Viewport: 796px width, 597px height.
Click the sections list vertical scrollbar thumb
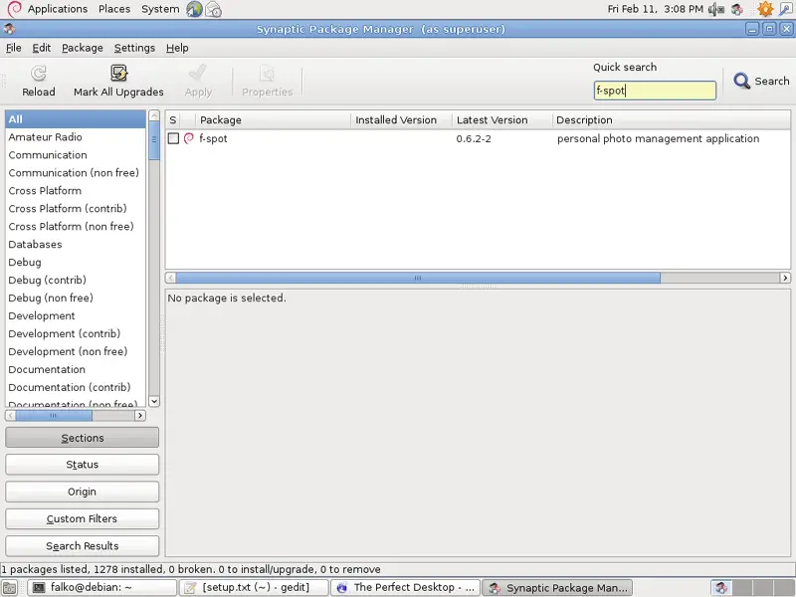[154, 140]
